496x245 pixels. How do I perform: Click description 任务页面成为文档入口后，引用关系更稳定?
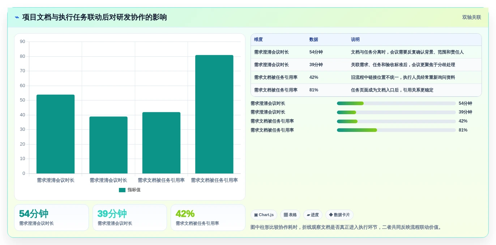pos(392,90)
